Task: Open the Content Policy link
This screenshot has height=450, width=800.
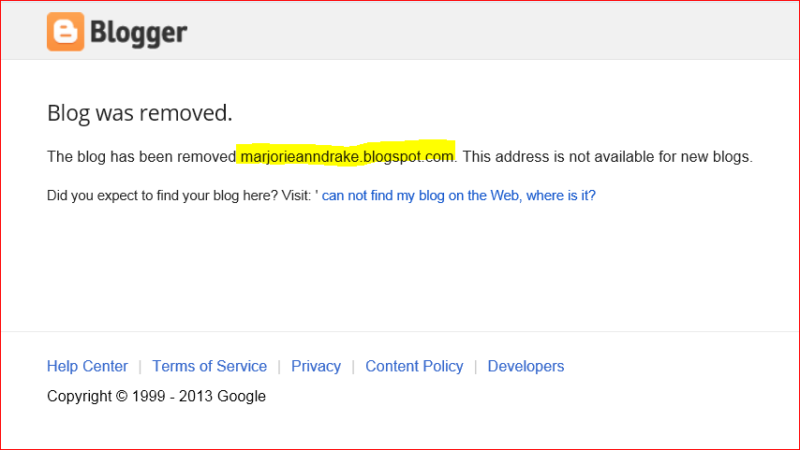Action: 414,366
